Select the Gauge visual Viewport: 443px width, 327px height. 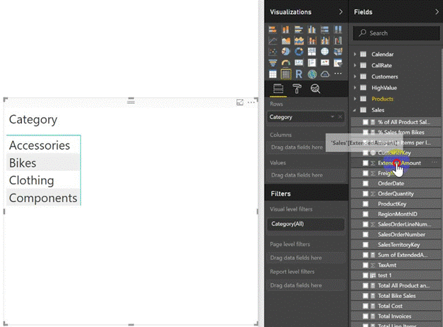click(285, 62)
